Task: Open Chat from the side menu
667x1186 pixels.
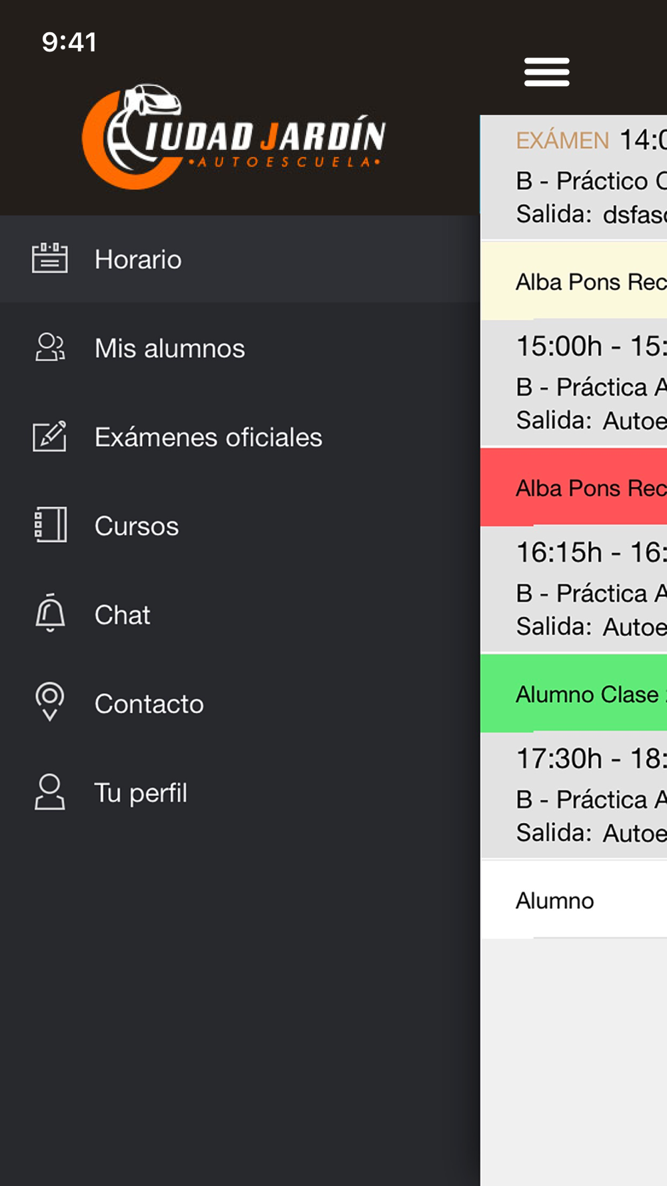Action: (x=240, y=614)
